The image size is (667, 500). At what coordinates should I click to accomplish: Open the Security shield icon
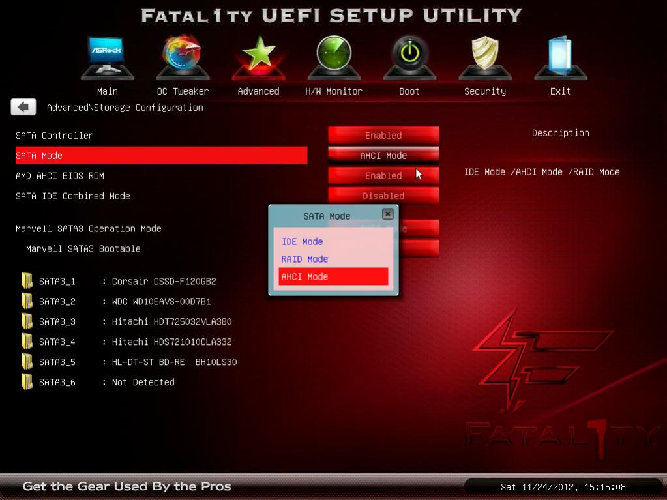[x=485, y=58]
